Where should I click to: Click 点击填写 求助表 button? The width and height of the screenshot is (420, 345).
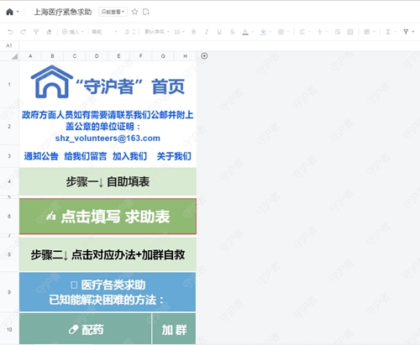pos(108,217)
